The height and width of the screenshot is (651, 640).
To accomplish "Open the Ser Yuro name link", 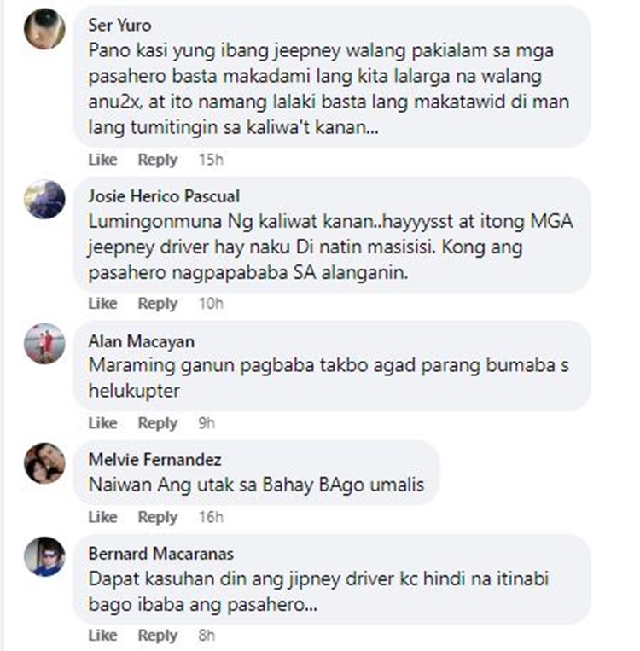I will click(119, 26).
